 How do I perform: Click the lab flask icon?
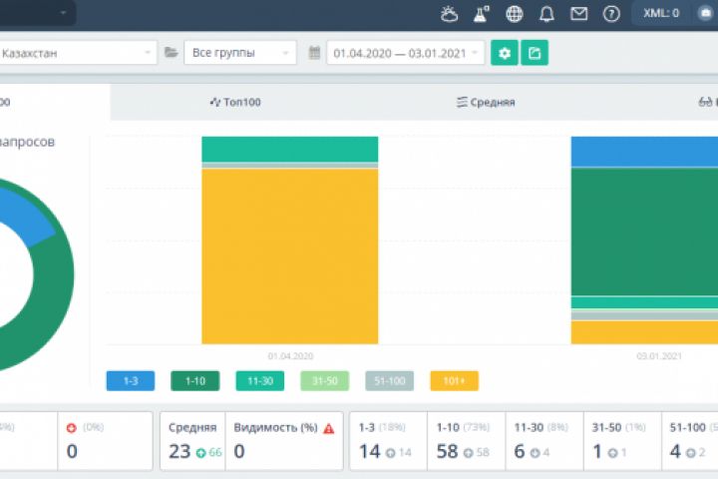point(482,14)
